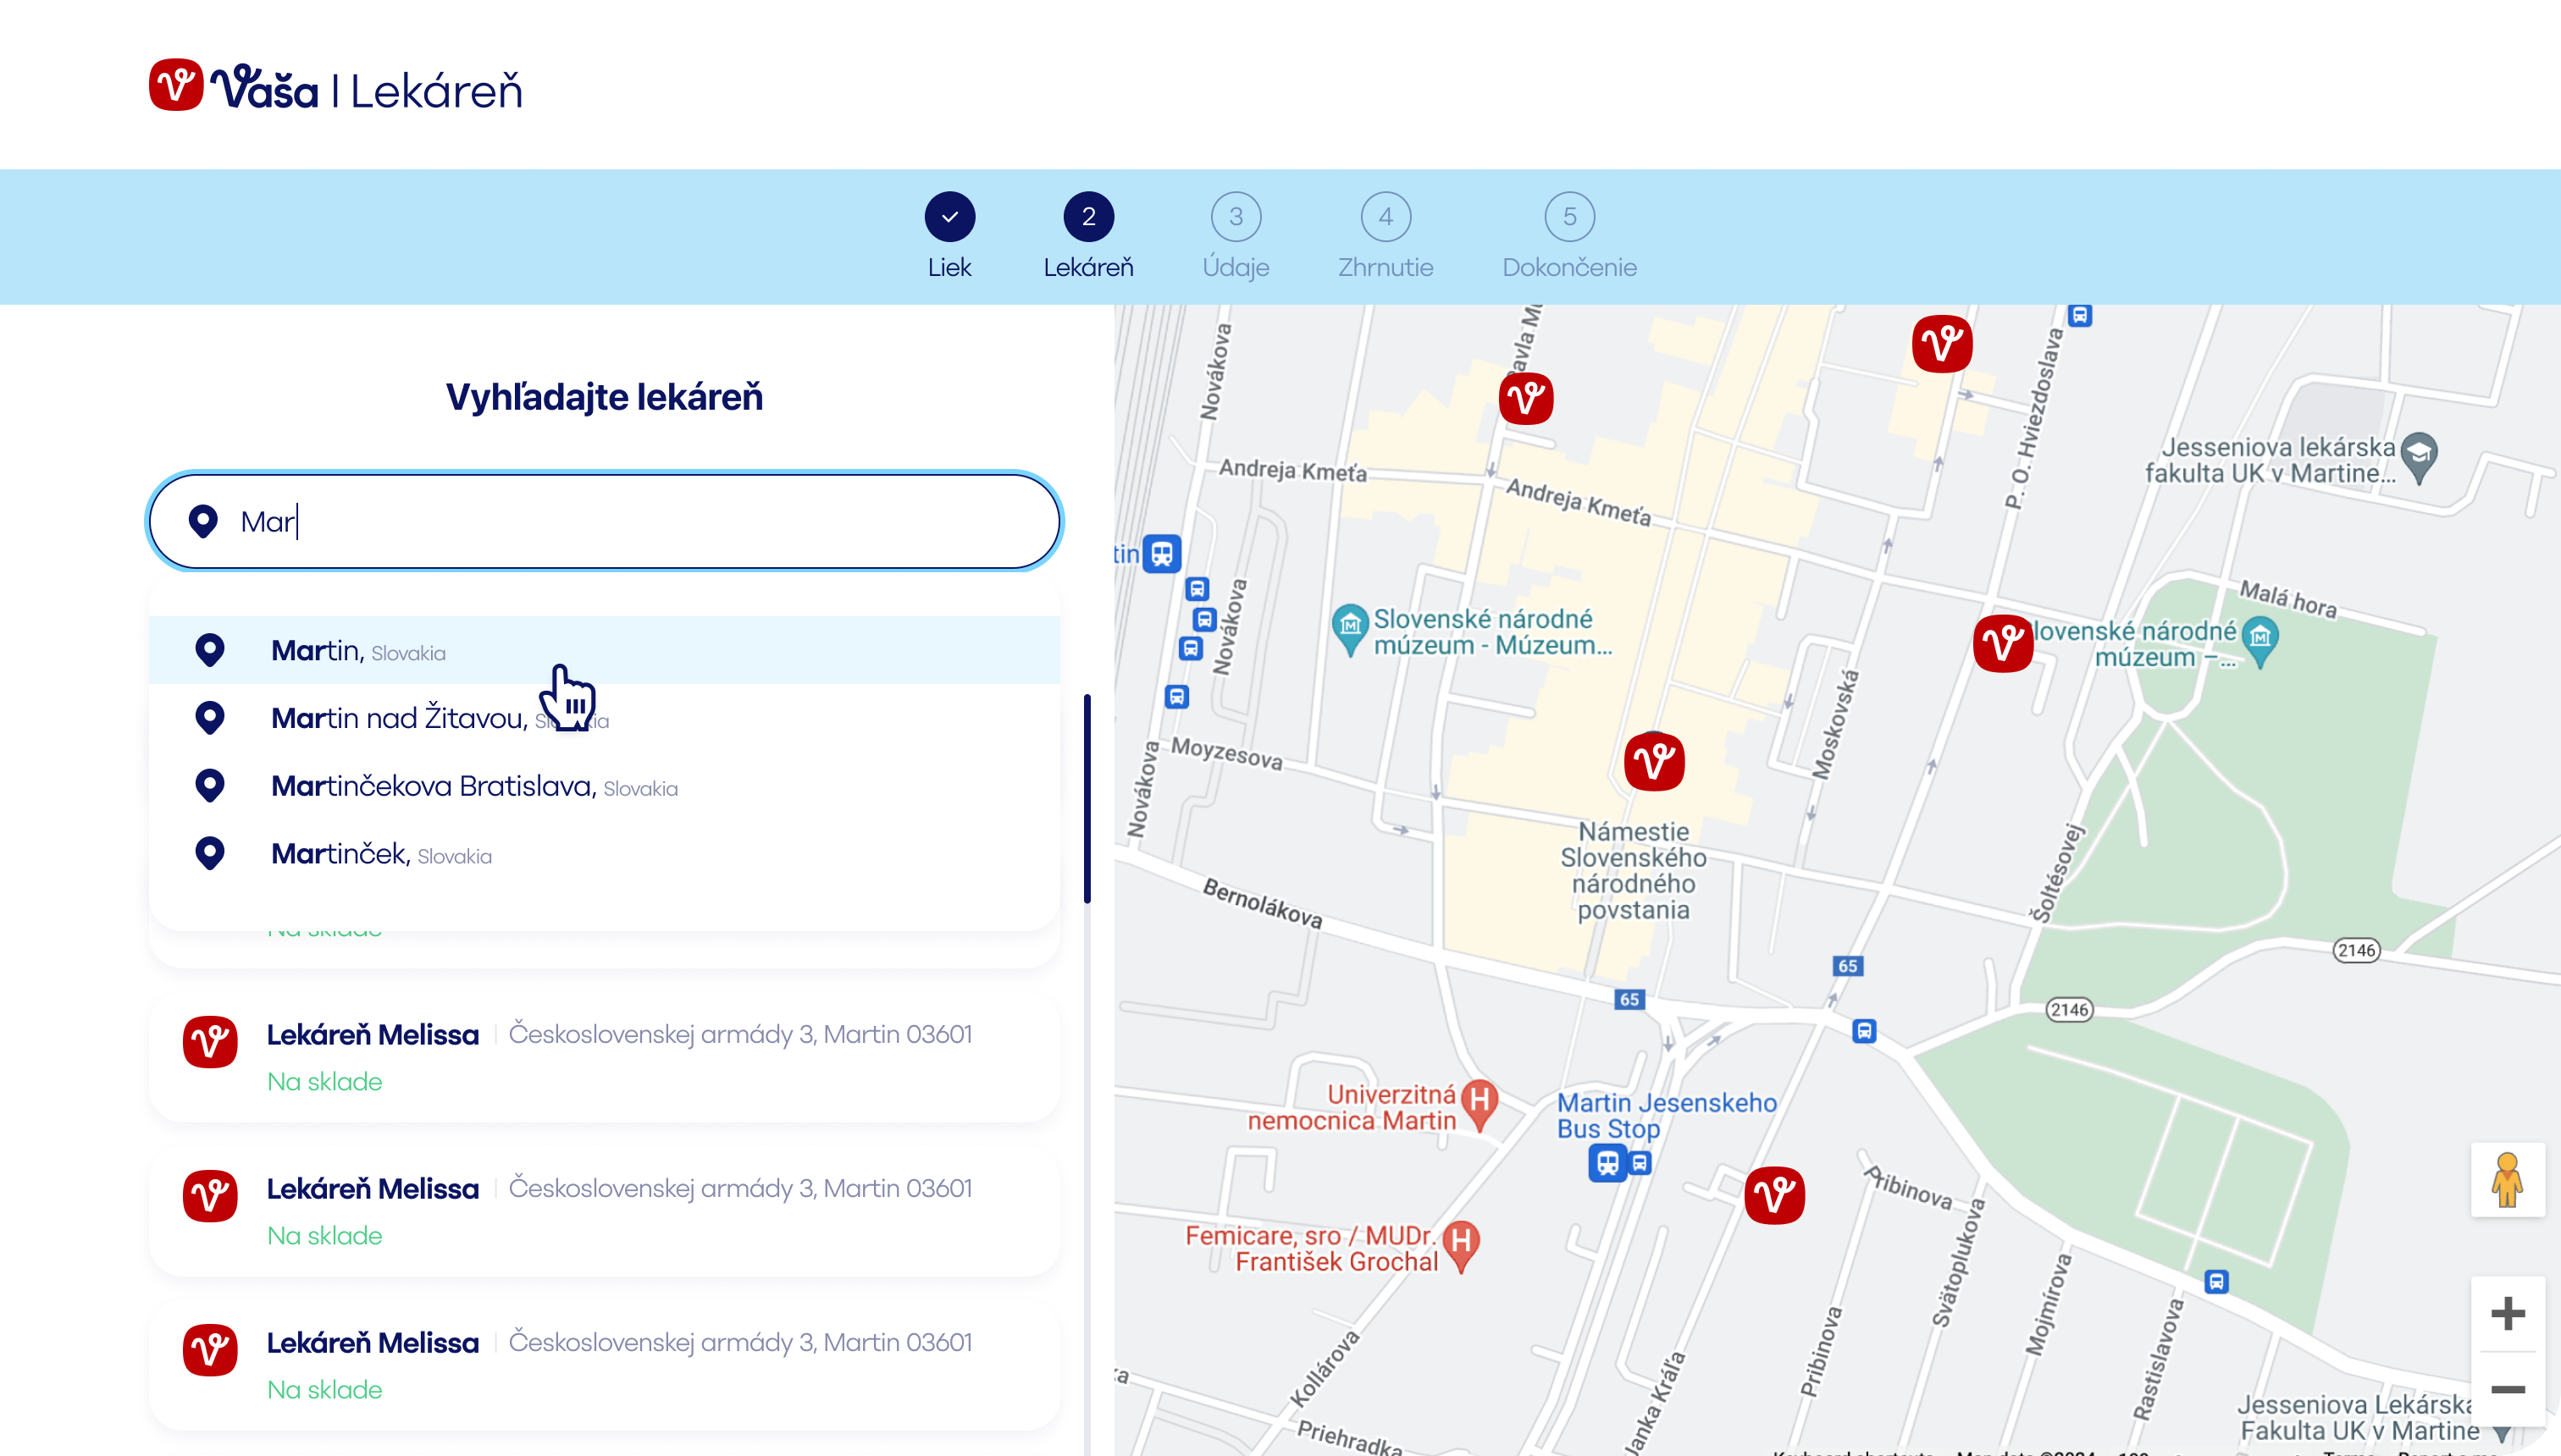
Task: Select step 2 Lekáreň circle
Action: [x=1088, y=216]
